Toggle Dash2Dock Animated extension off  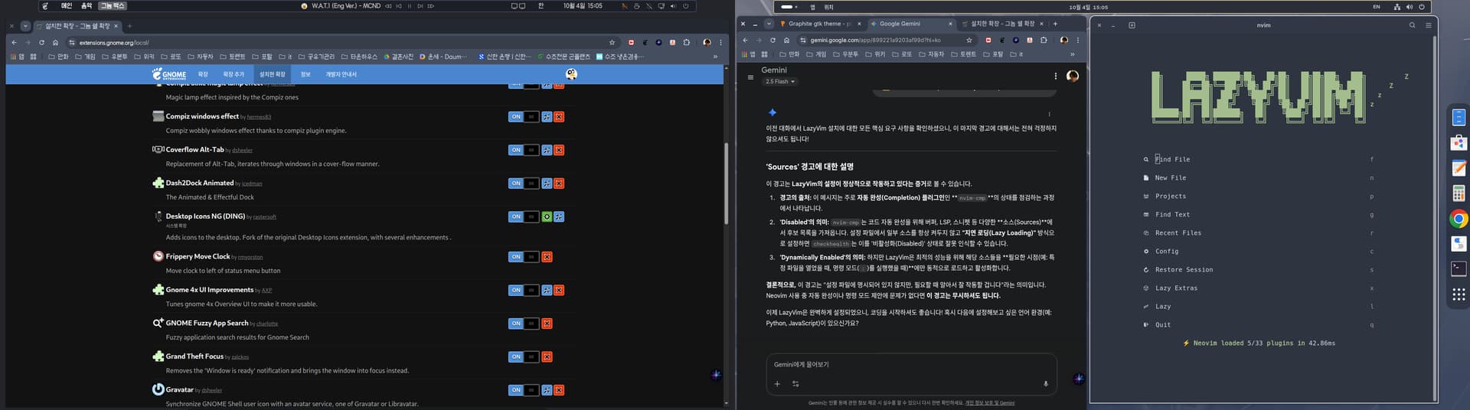524,184
